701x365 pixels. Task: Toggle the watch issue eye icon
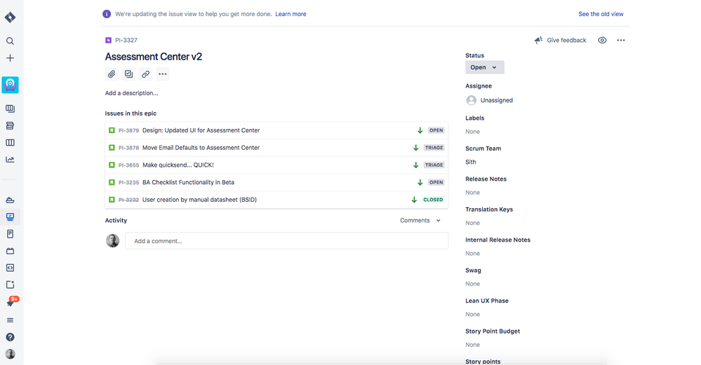click(602, 40)
